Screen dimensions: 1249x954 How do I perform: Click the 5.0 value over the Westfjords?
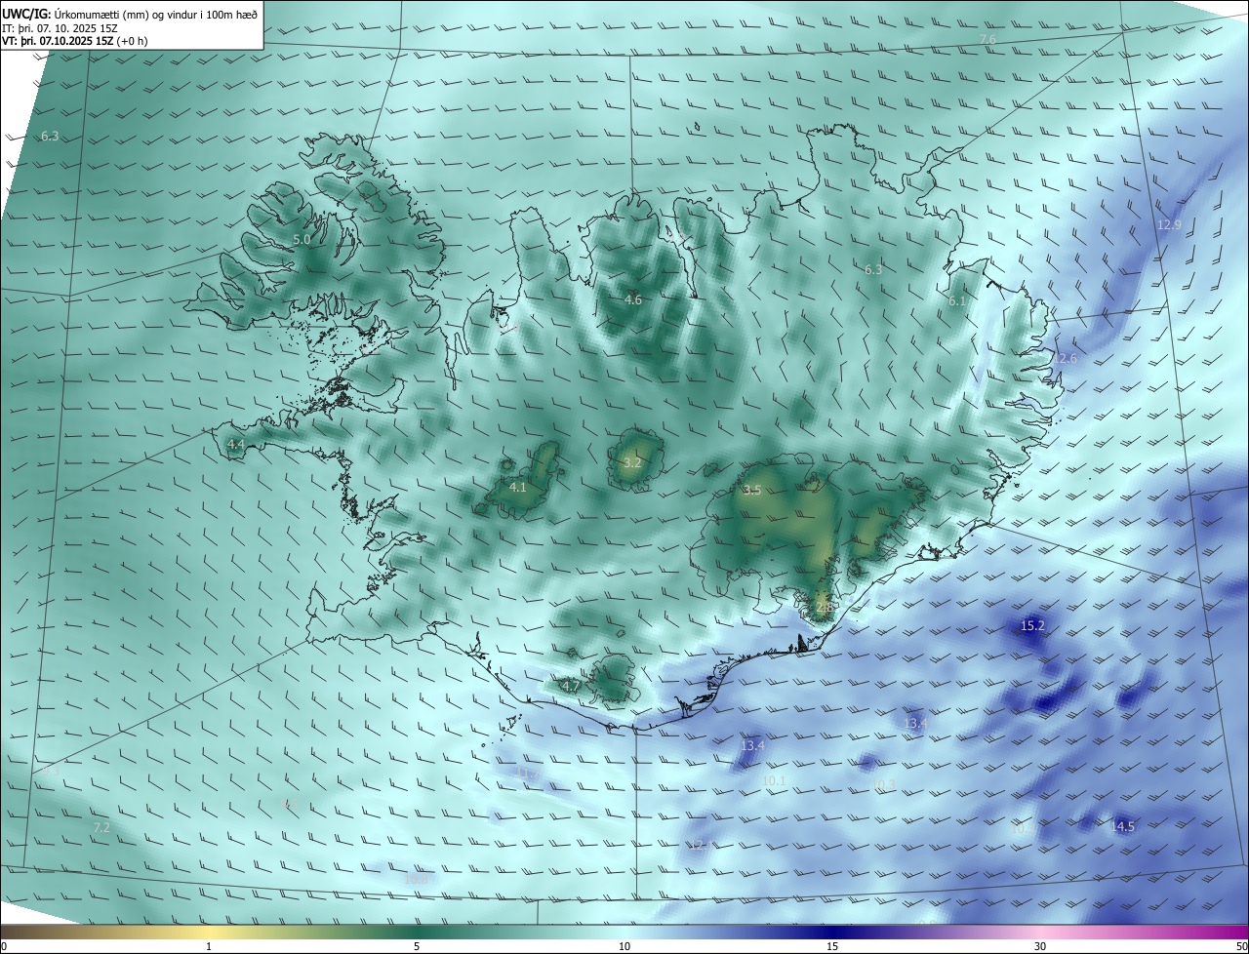tap(302, 239)
